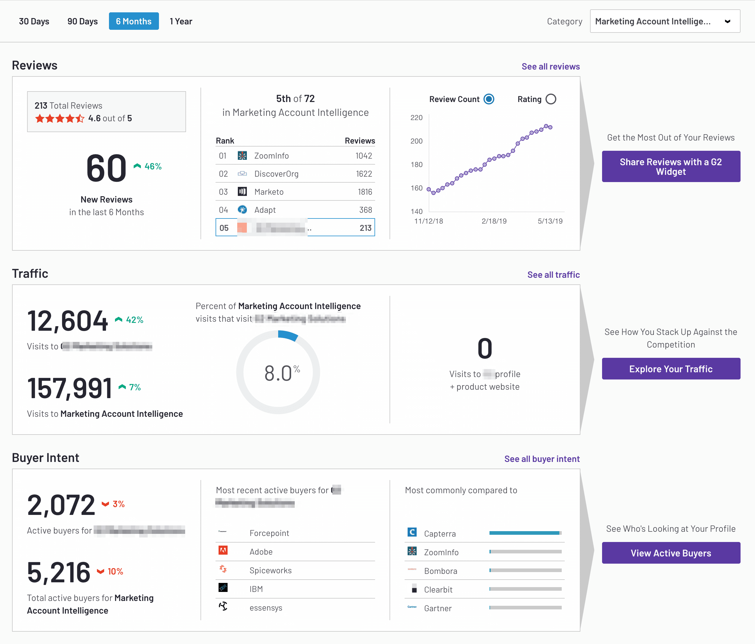
Task: Click the last data point on review chart
Action: tap(550, 127)
